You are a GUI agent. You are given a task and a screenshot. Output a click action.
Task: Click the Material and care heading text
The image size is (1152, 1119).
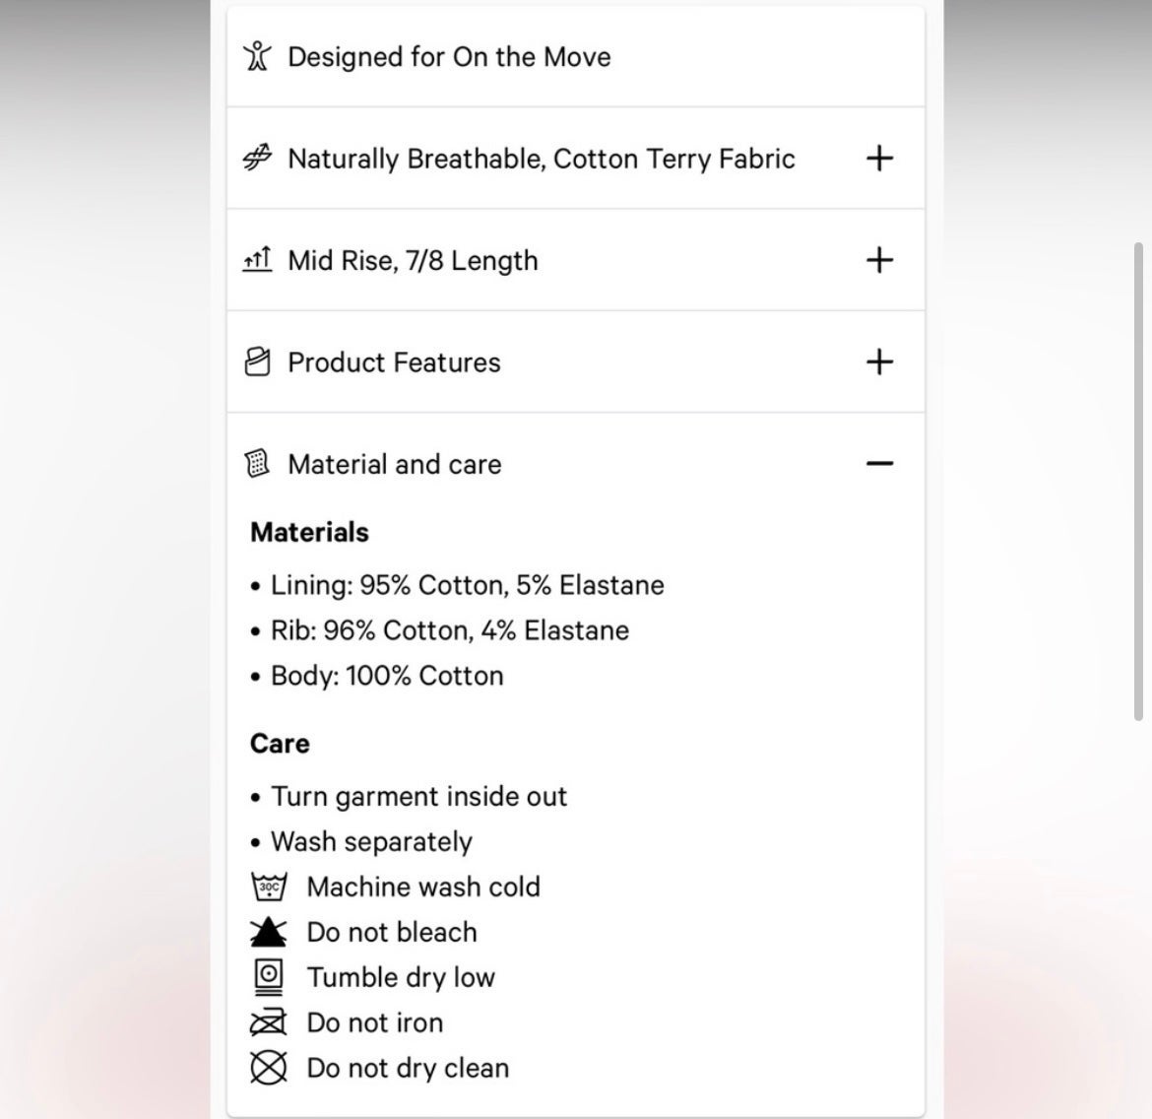395,464
